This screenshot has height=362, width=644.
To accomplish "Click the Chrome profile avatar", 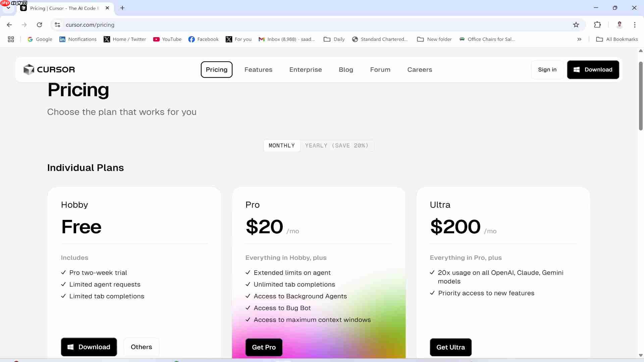I will click(x=620, y=25).
